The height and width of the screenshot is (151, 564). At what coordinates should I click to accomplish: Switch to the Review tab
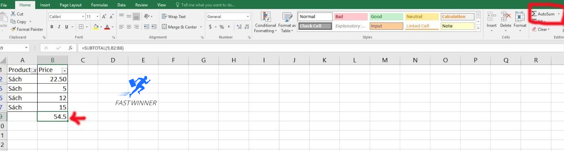click(142, 5)
